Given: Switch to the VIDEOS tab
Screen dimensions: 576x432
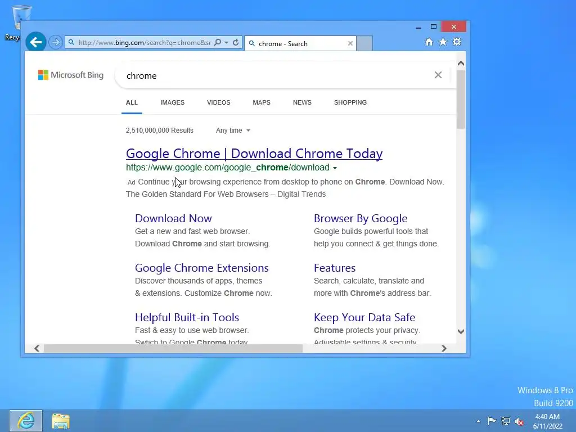Looking at the screenshot, I should point(219,102).
